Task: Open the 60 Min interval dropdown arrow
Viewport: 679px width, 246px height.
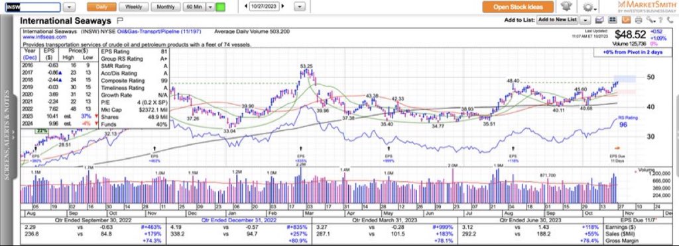Action: [x=210, y=7]
